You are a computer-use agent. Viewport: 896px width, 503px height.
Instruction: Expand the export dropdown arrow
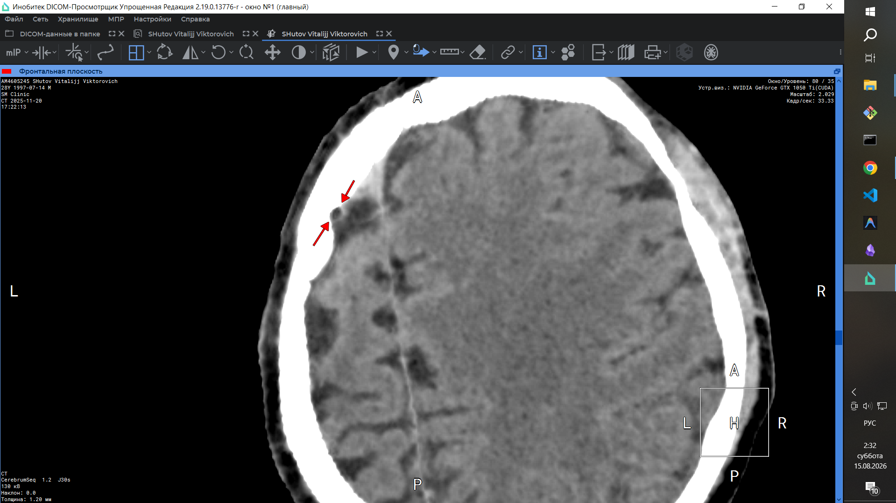tap(611, 52)
